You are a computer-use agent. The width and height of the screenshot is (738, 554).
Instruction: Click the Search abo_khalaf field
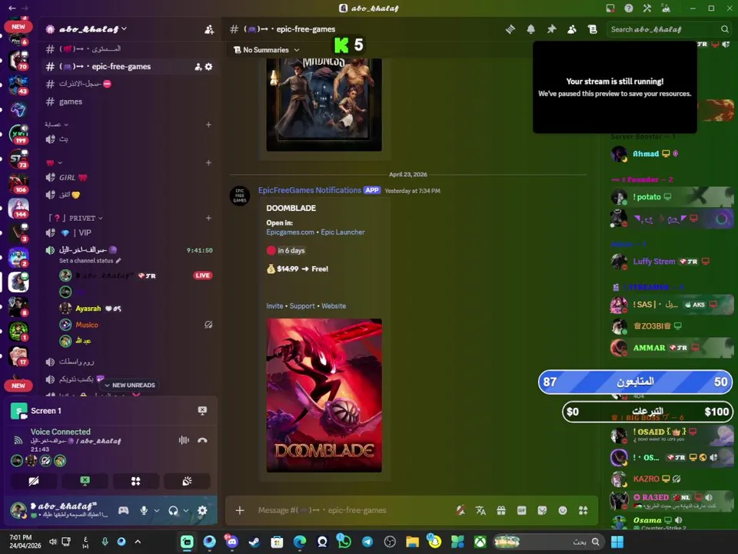pyautogui.click(x=669, y=29)
